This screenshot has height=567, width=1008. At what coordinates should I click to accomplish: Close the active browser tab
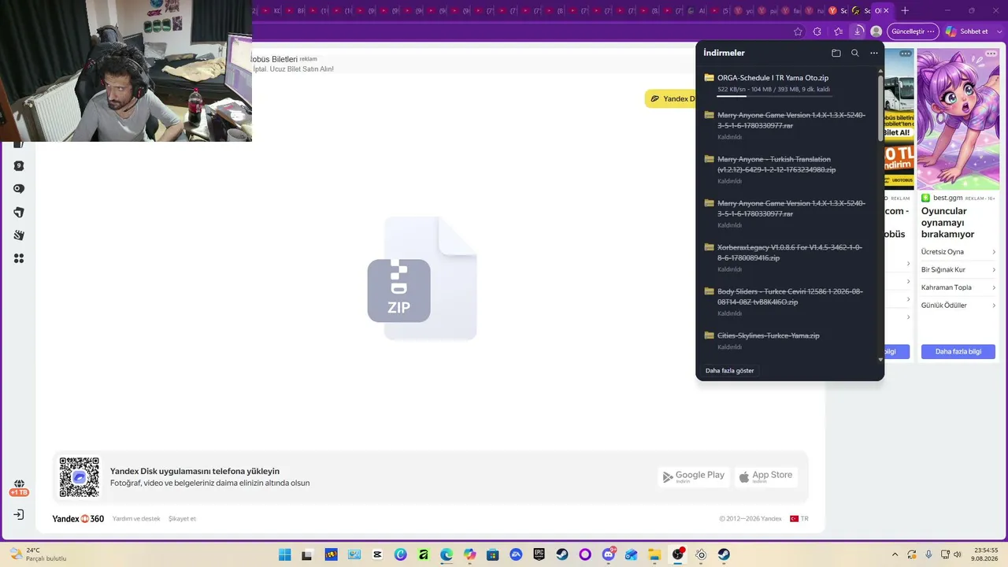pos(886,11)
